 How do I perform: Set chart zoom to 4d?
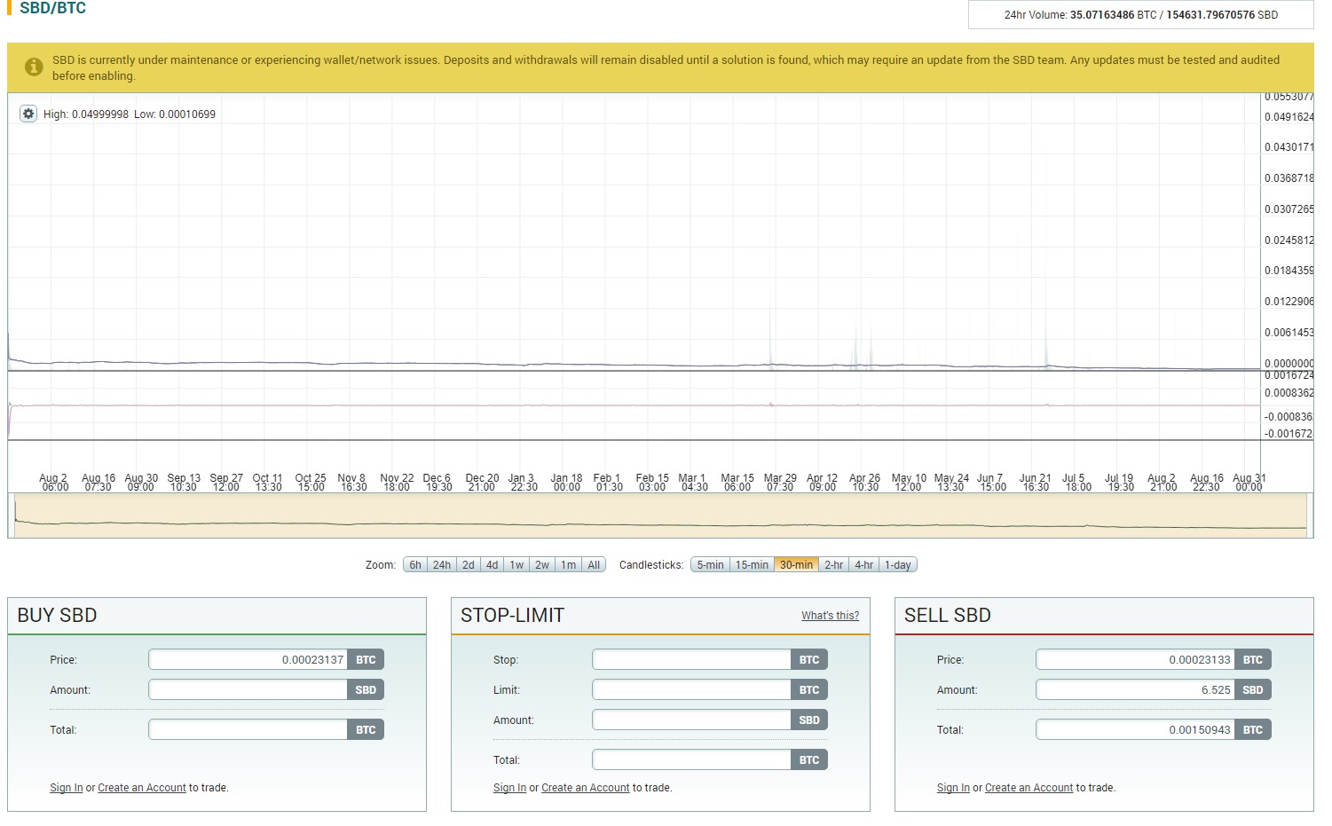[492, 565]
